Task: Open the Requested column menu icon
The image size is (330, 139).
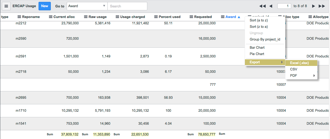Action: click(191, 17)
